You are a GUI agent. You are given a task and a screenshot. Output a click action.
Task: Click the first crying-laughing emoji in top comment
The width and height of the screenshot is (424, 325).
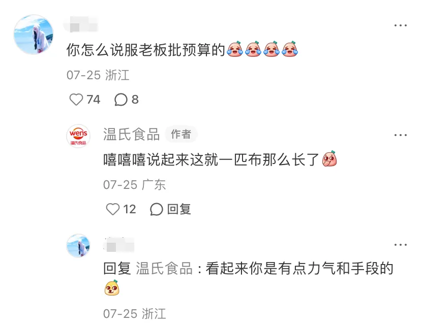(x=235, y=49)
